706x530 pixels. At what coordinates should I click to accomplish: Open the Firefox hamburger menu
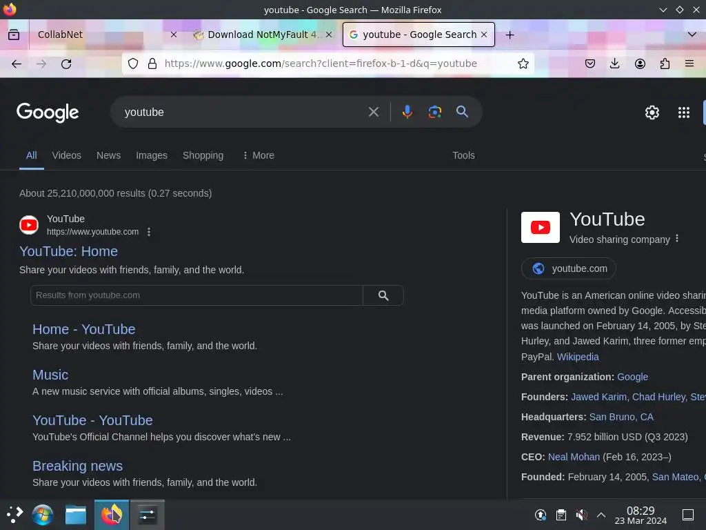[689, 63]
